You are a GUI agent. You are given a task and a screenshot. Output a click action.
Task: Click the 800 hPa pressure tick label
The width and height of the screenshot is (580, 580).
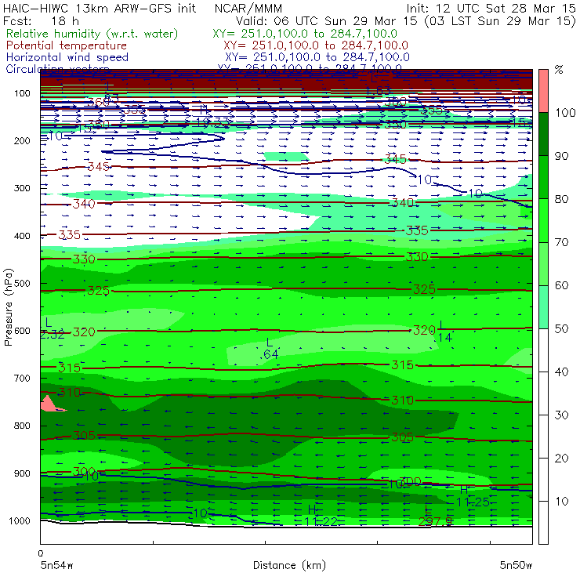click(22, 426)
